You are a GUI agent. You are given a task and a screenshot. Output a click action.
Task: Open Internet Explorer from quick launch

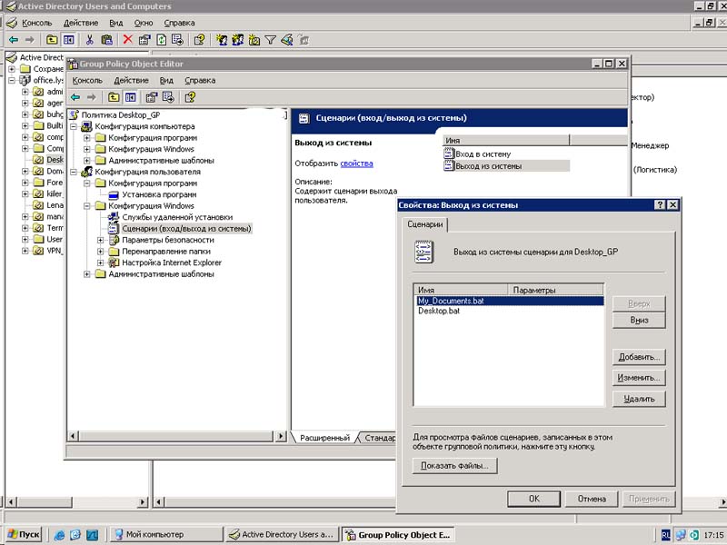(60, 535)
